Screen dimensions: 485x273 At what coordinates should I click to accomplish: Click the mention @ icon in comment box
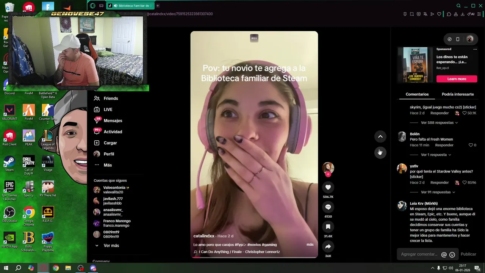pyautogui.click(x=444, y=255)
